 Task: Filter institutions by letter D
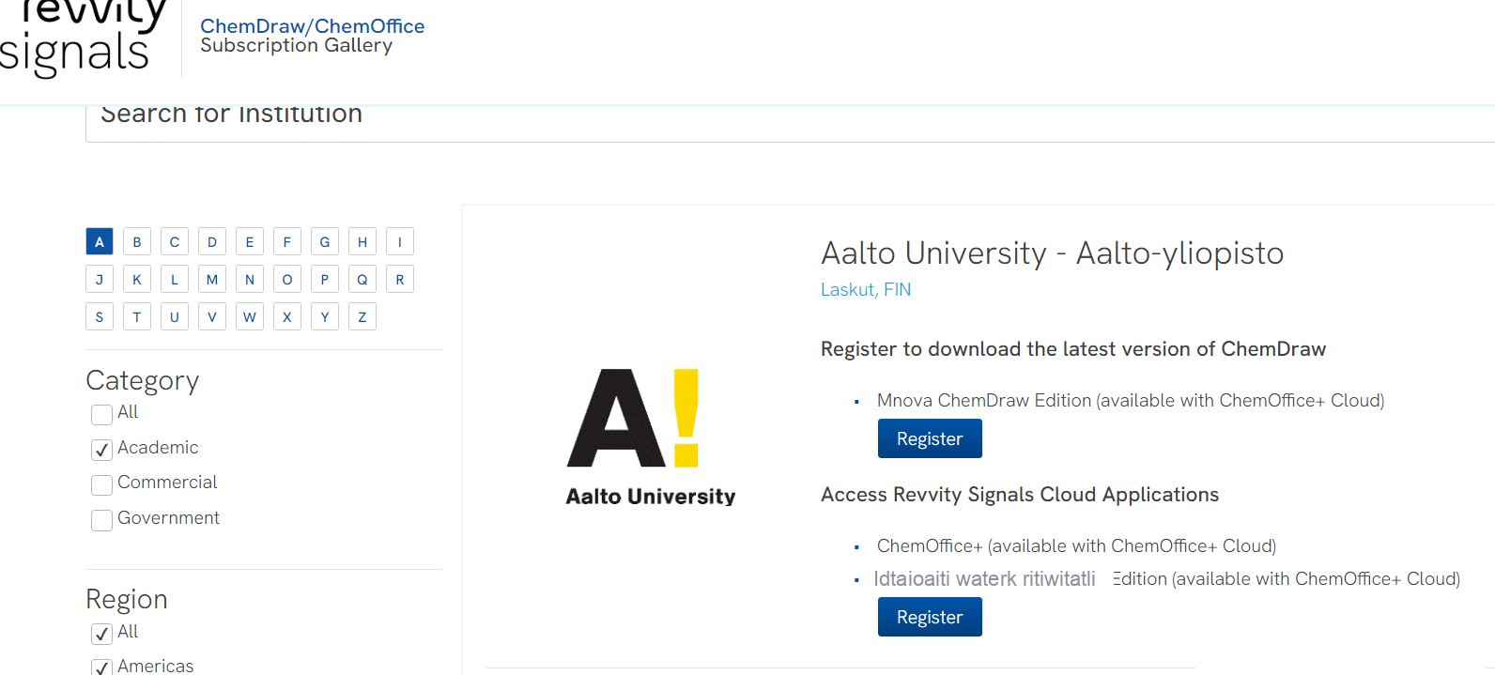212,242
